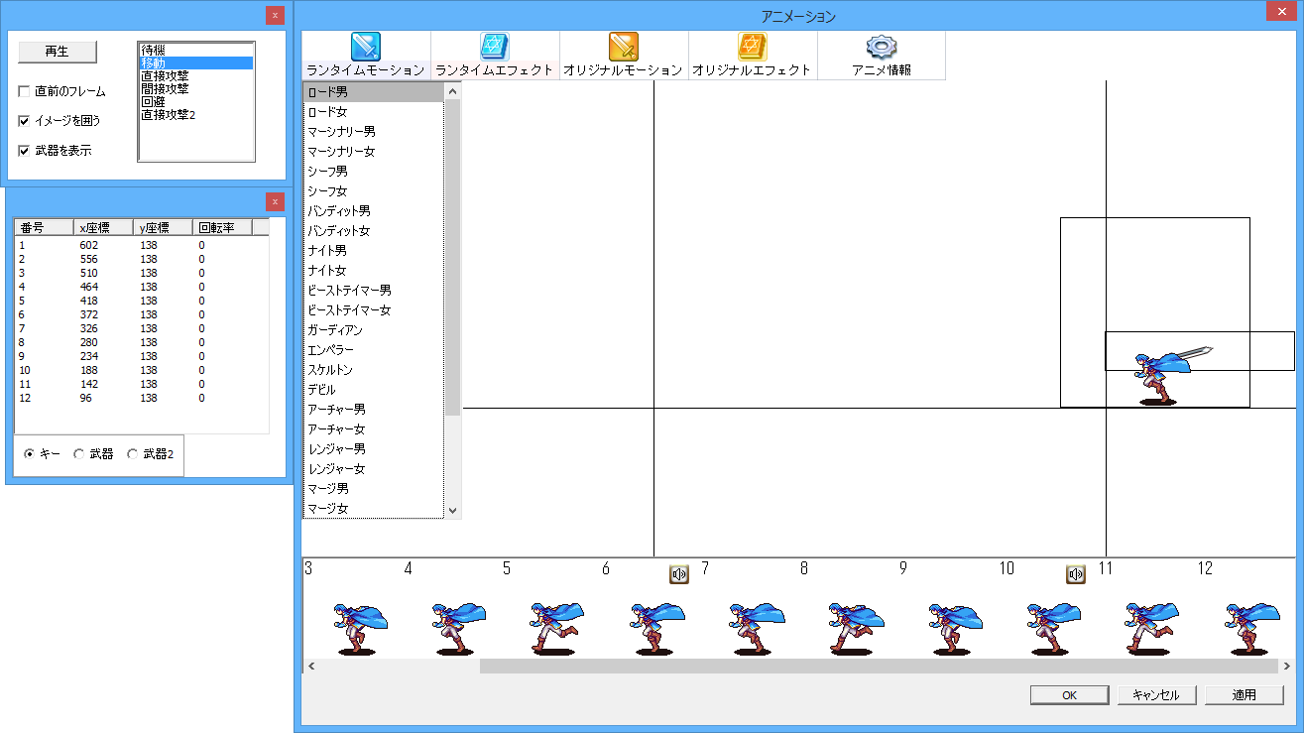
Task: Click the frame strip's left scroll arrow
Action: (310, 667)
